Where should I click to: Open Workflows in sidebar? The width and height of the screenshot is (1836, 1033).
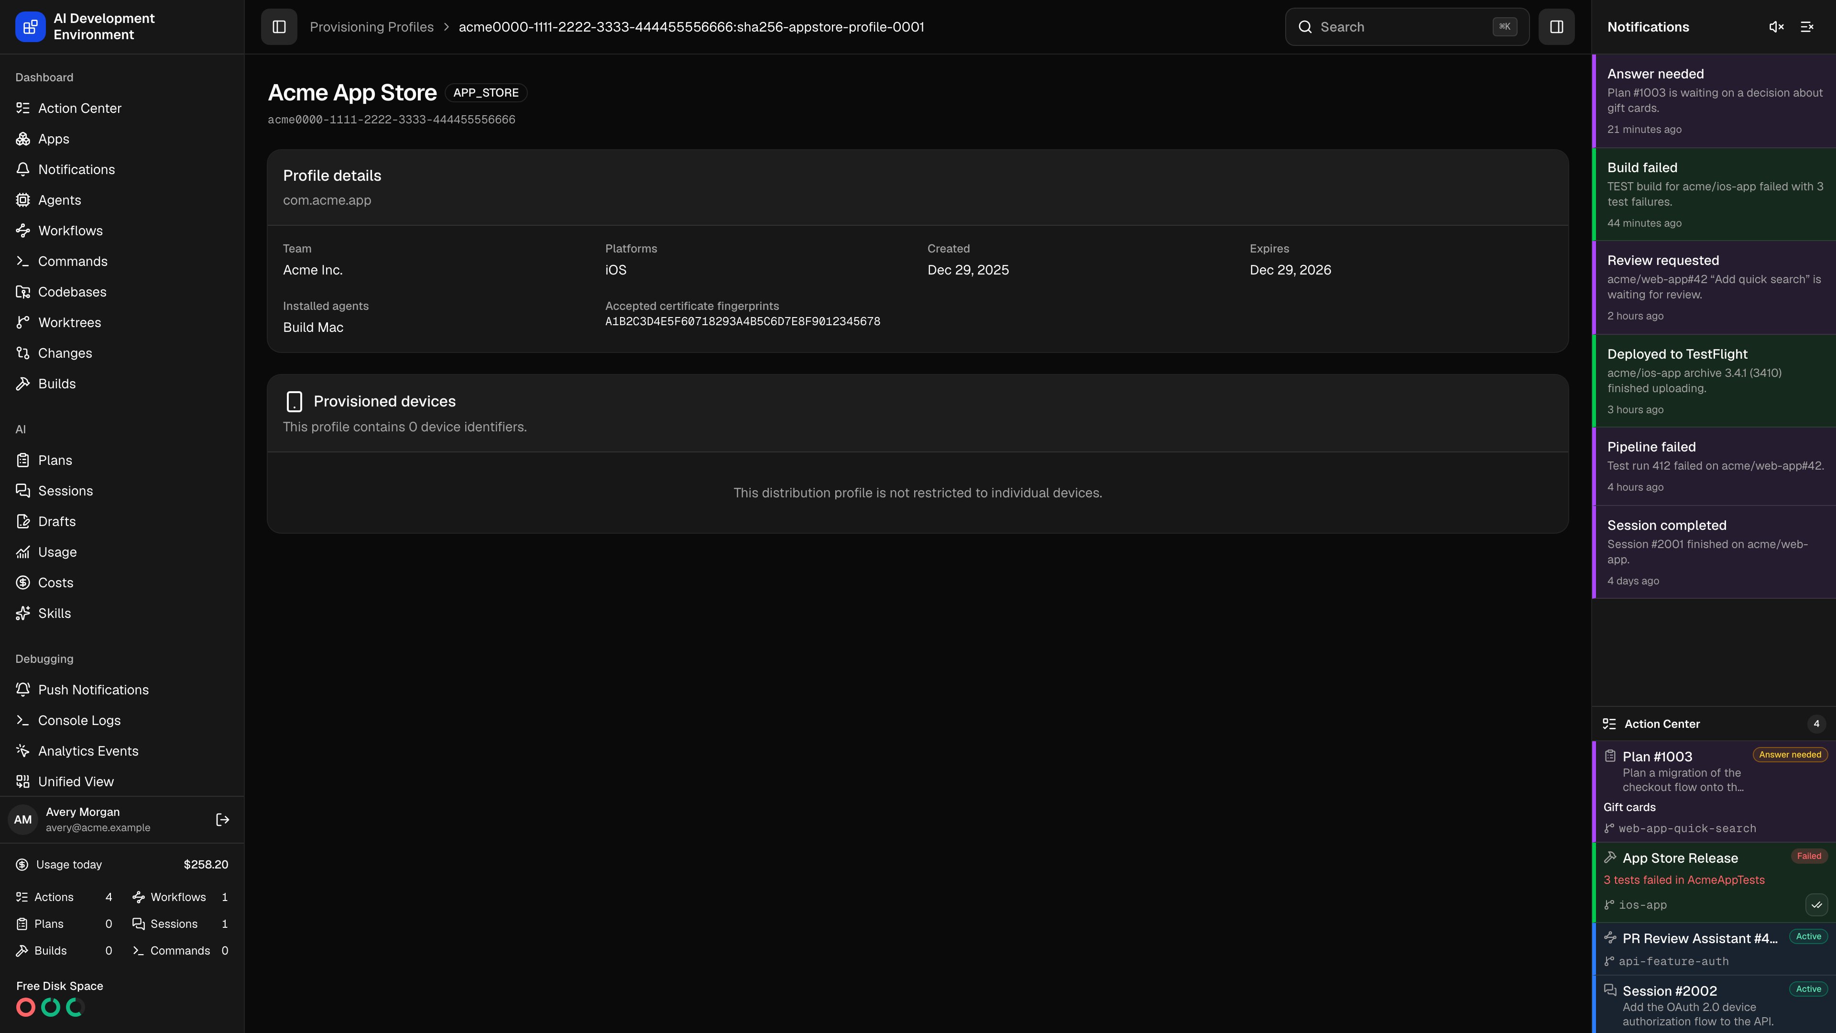pyautogui.click(x=122, y=231)
